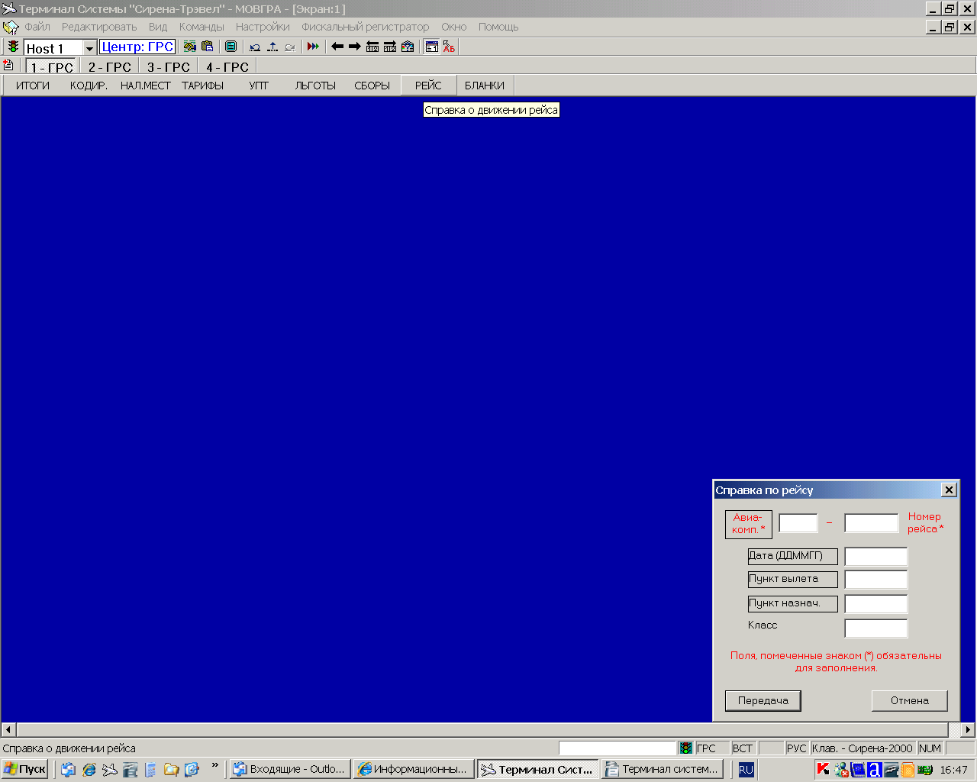This screenshot has width=977, height=782.
Task: Click the СБОРЫ command button
Action: (x=372, y=86)
